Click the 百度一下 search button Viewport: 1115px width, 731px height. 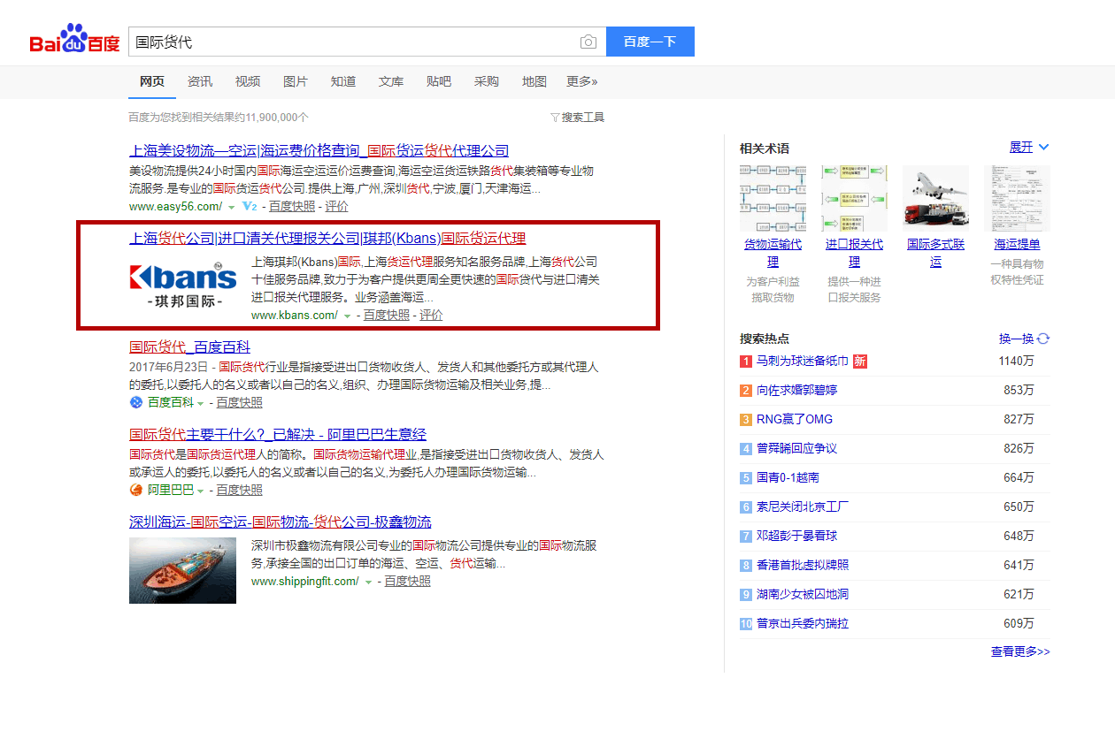650,42
